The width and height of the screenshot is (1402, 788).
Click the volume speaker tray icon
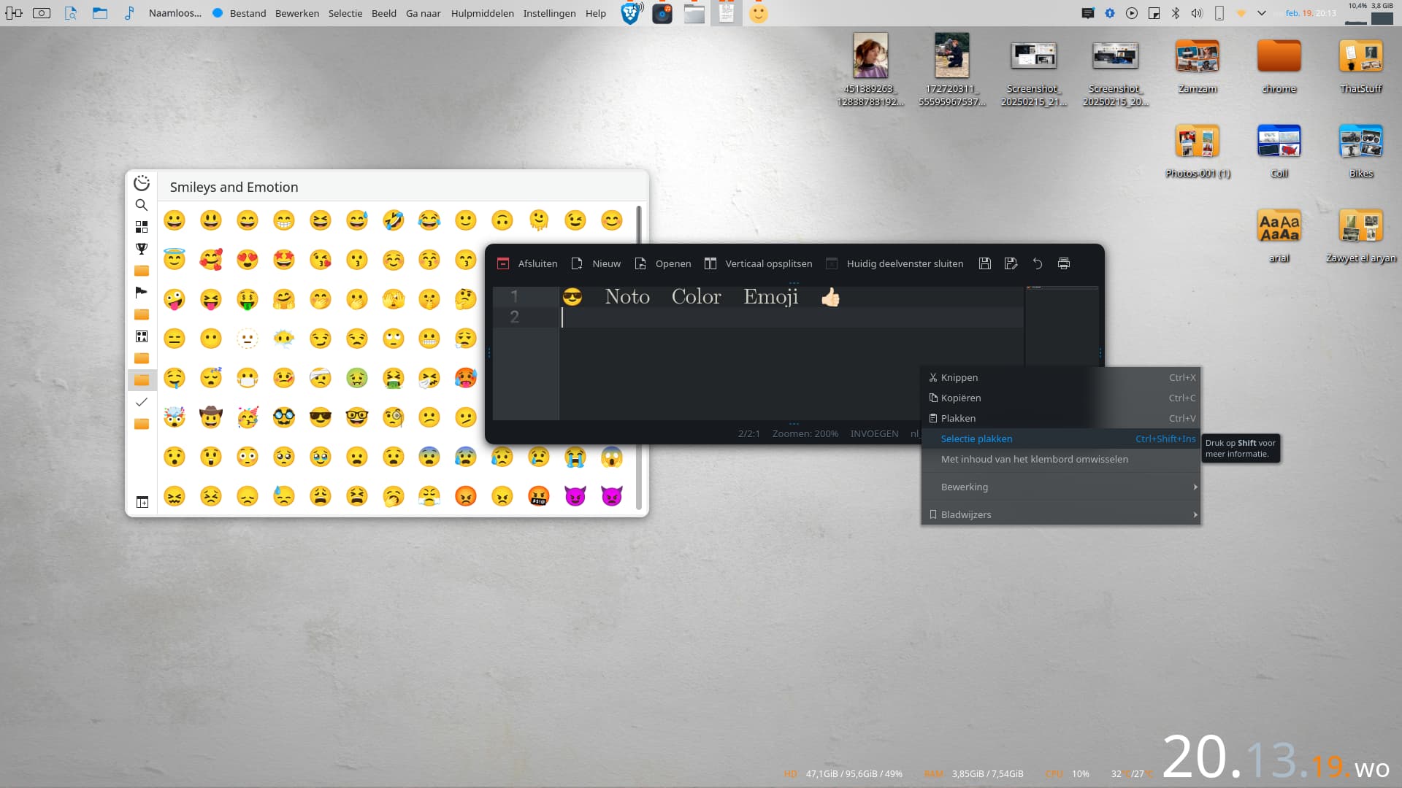coord(1196,13)
